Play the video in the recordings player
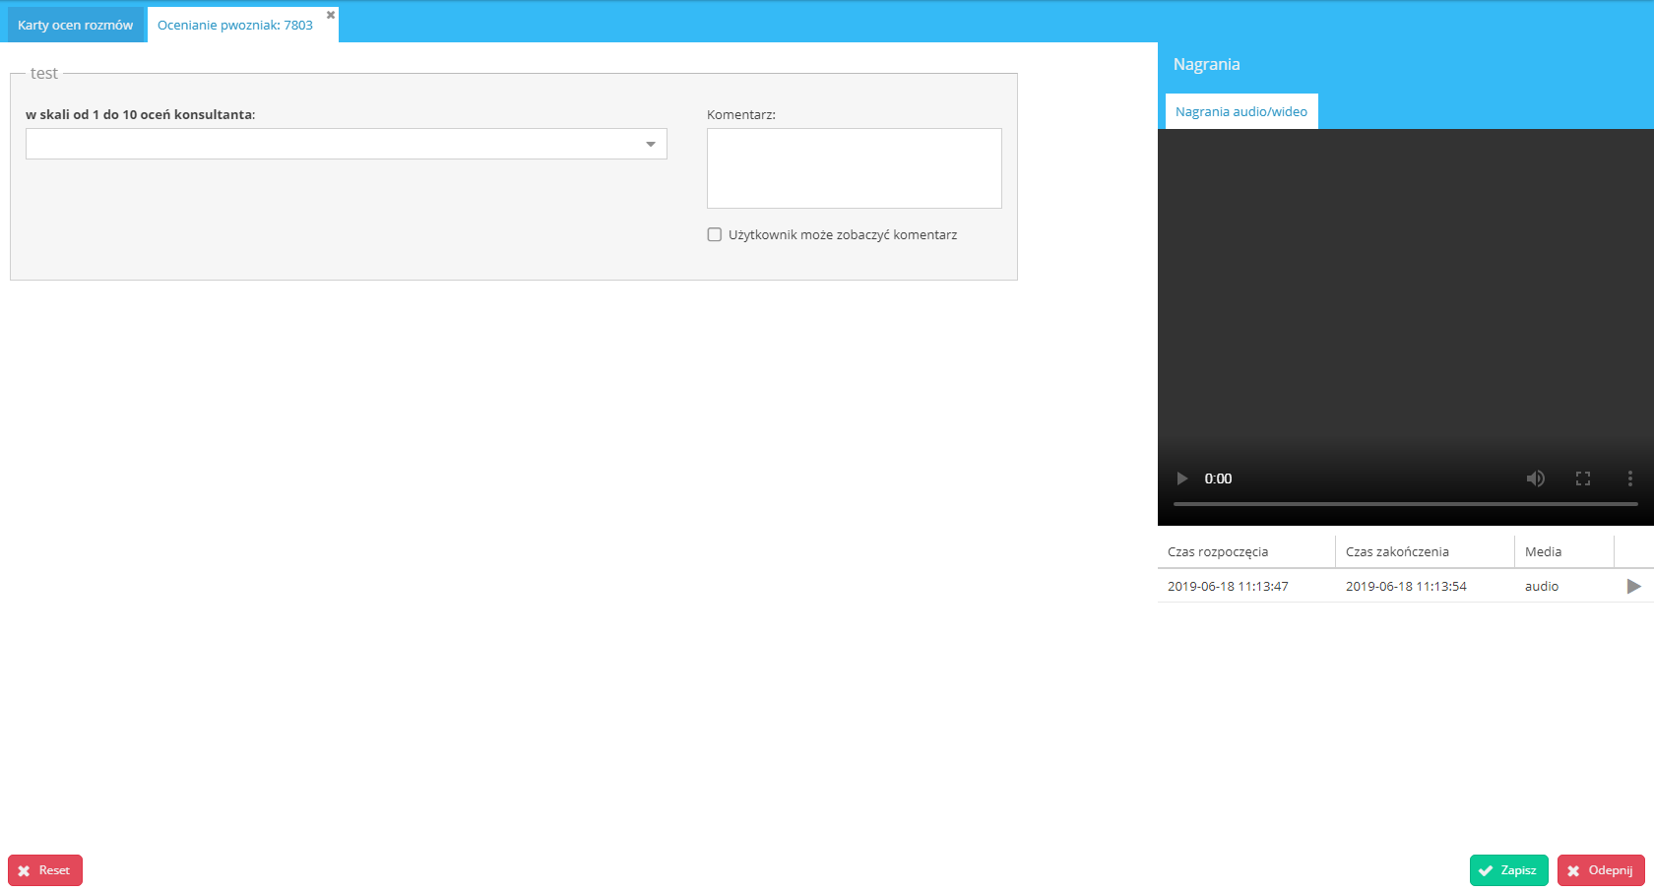The image size is (1654, 892). click(1182, 478)
